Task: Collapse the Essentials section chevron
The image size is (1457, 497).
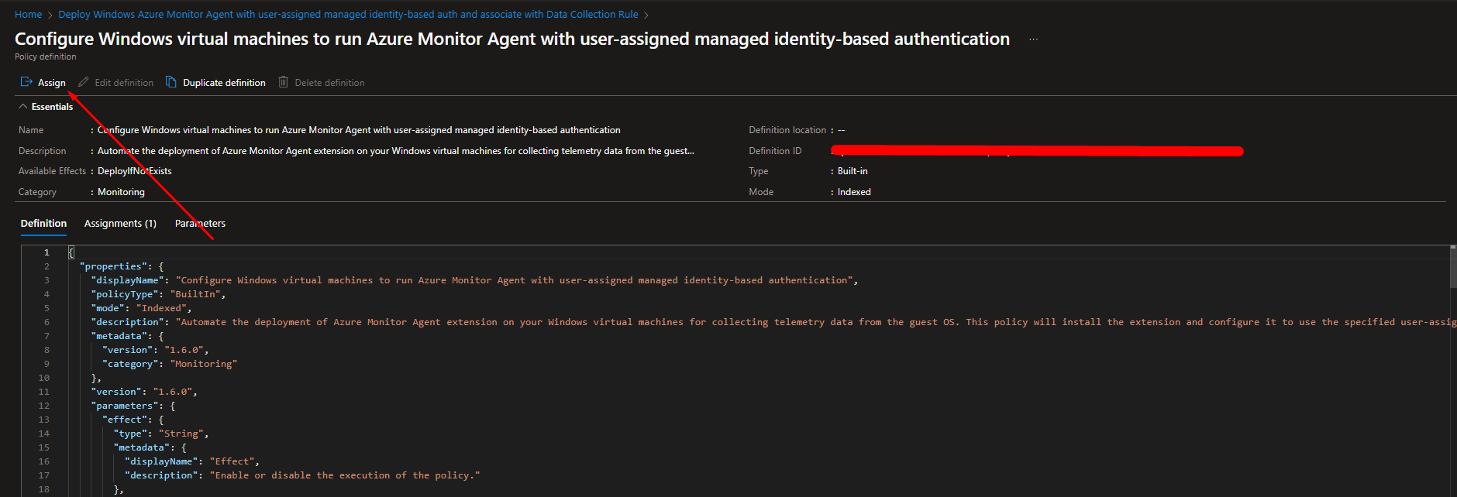Action: pos(22,107)
